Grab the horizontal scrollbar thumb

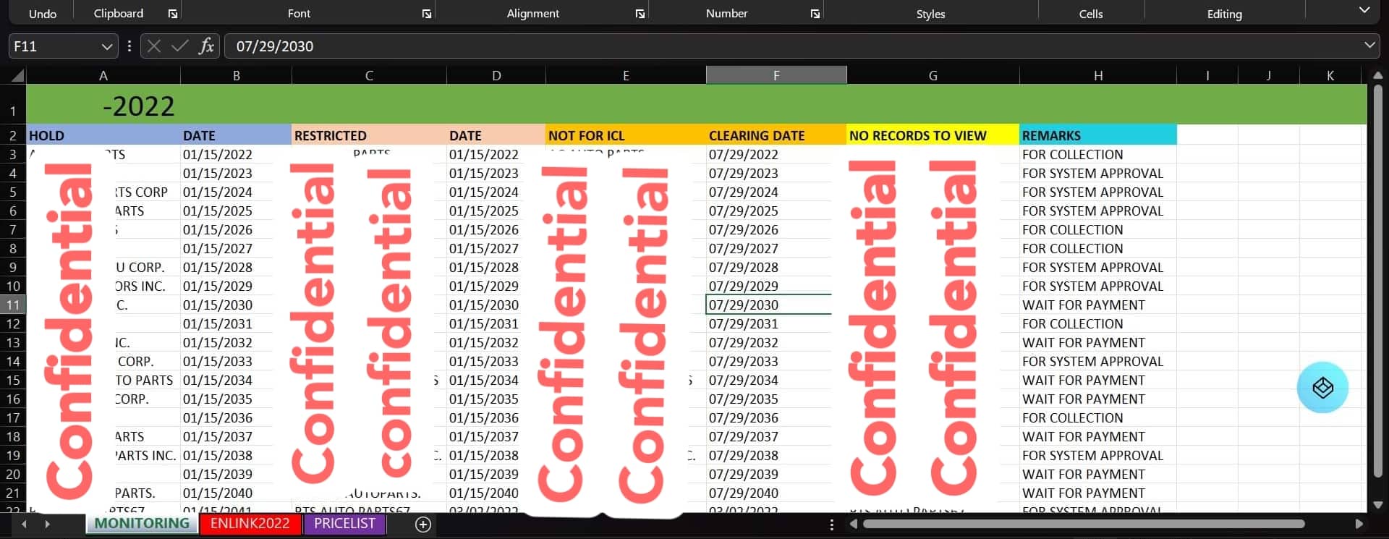pos(1083,524)
